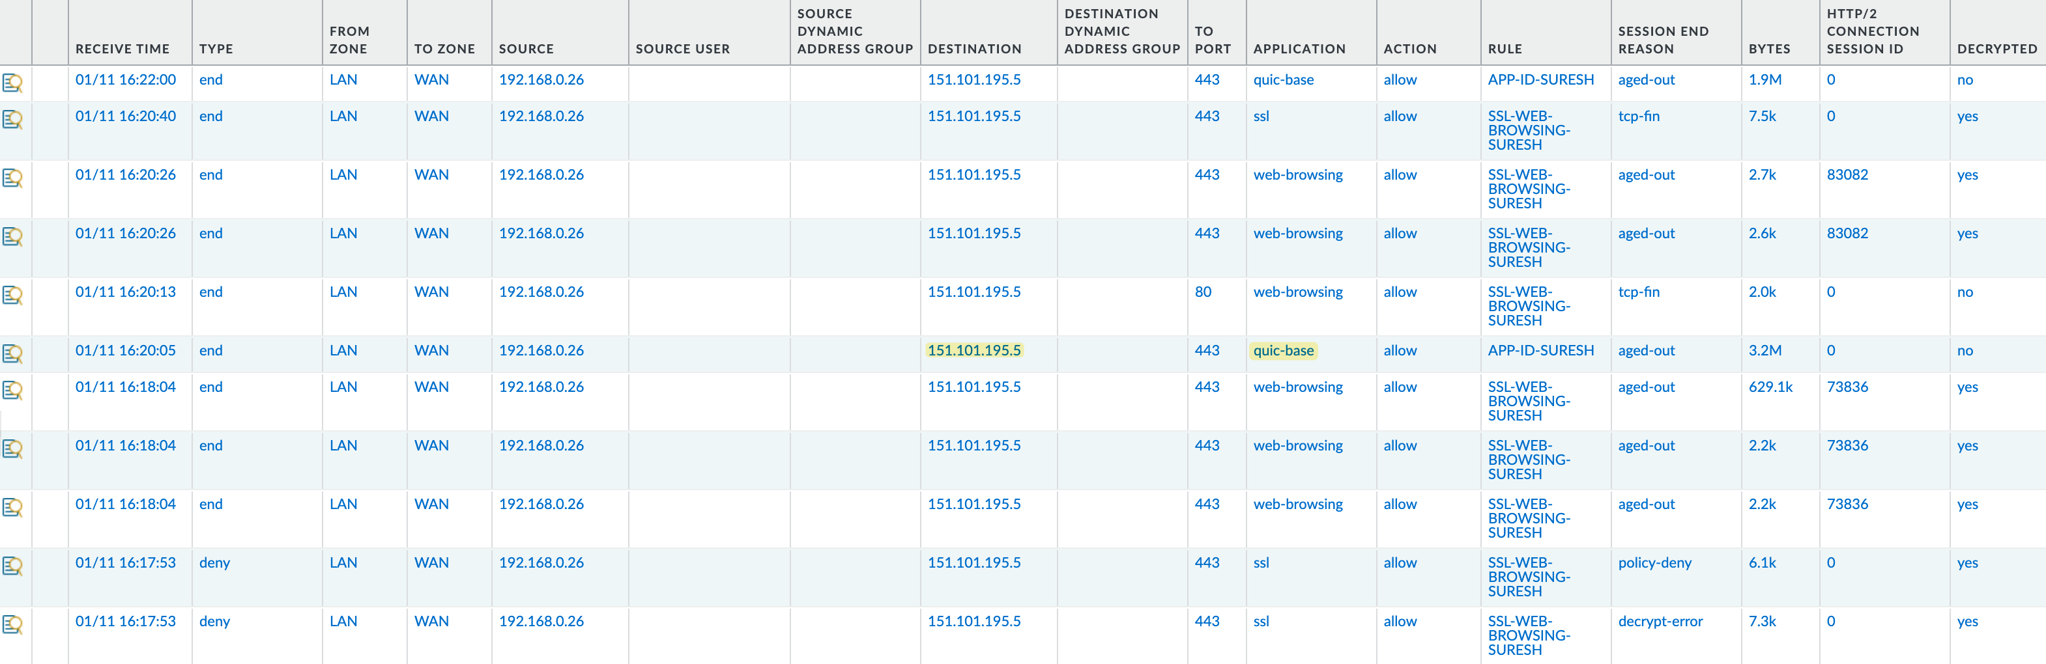Open log details for the 629.1k bytes session
Screen dimensions: 2046x664
tap(13, 391)
